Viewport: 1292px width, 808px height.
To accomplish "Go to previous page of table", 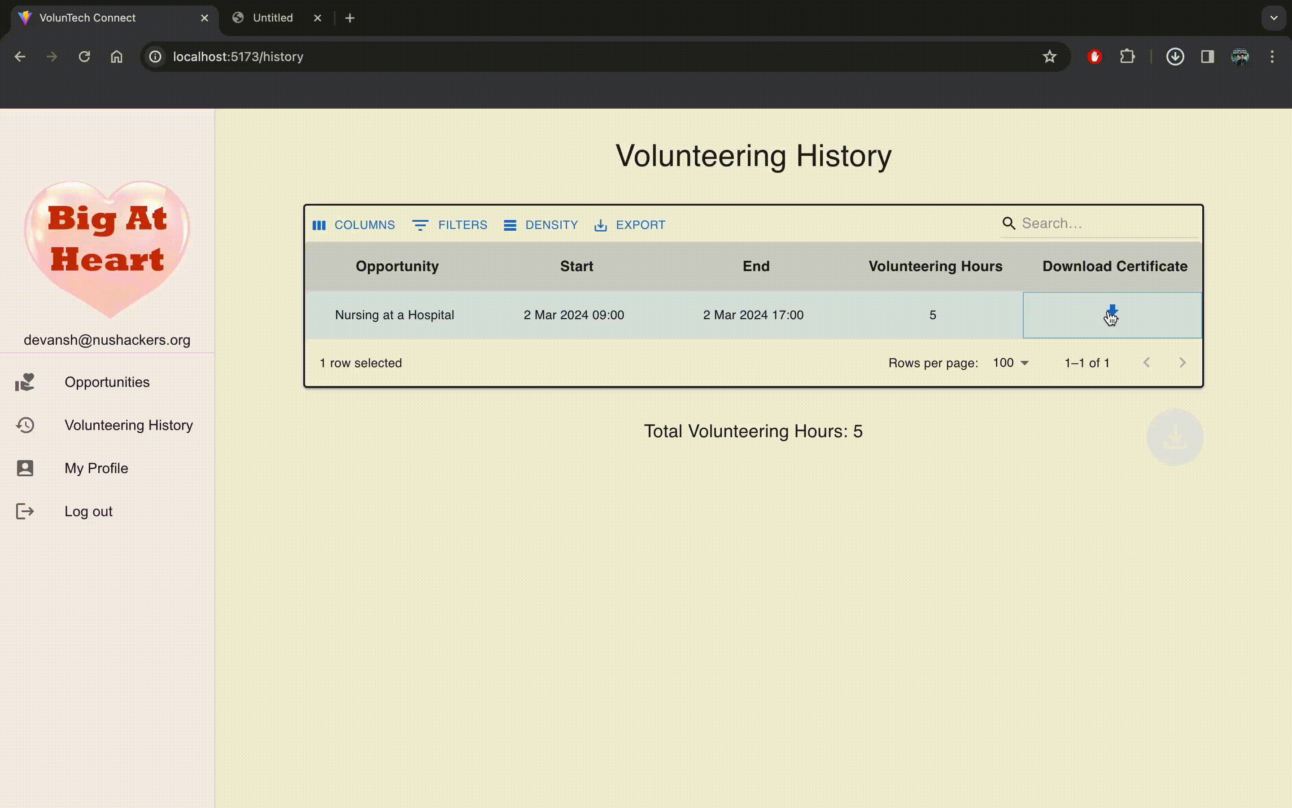I will click(1146, 363).
